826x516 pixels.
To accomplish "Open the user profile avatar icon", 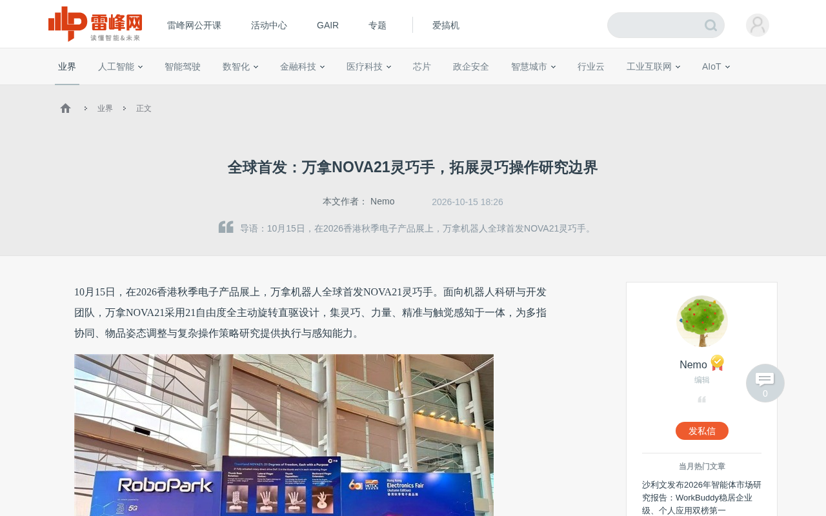I will point(758,25).
